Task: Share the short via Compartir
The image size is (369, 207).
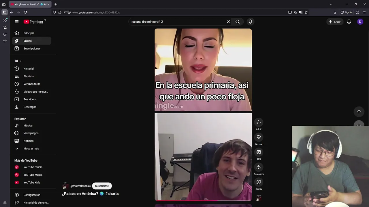Action: pos(259,167)
